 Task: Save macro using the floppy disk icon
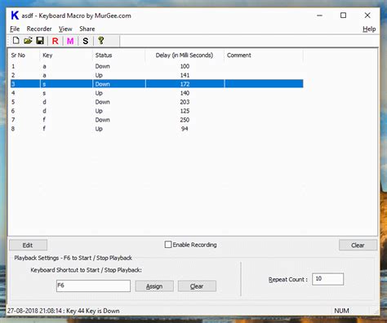coord(40,41)
